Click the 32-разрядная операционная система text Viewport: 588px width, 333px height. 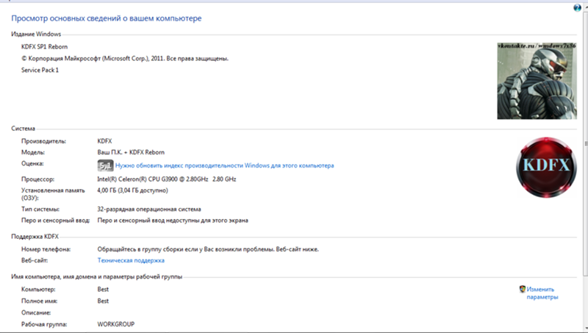149,210
